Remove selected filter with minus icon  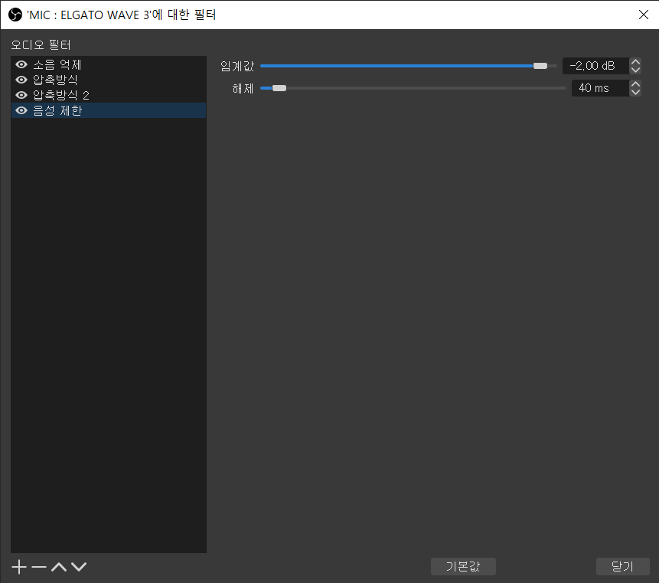39,567
